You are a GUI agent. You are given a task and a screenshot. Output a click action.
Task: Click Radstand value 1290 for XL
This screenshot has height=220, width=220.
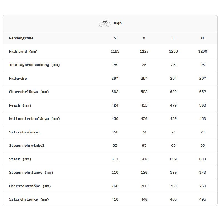[203, 52]
